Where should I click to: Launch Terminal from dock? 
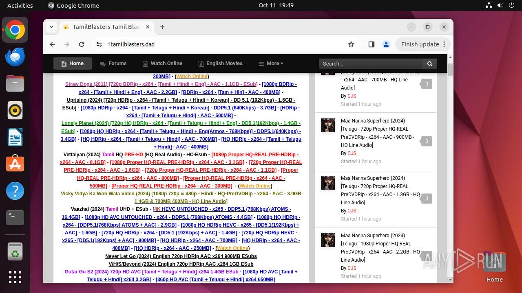point(15,218)
